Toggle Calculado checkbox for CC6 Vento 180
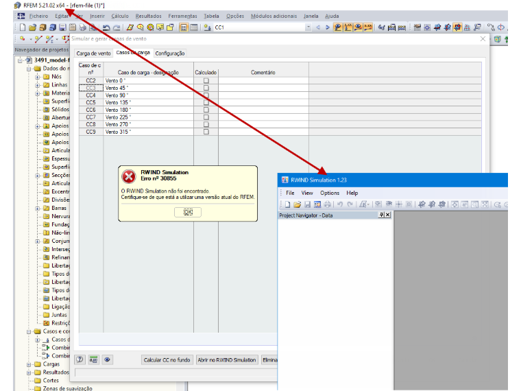 coord(206,110)
